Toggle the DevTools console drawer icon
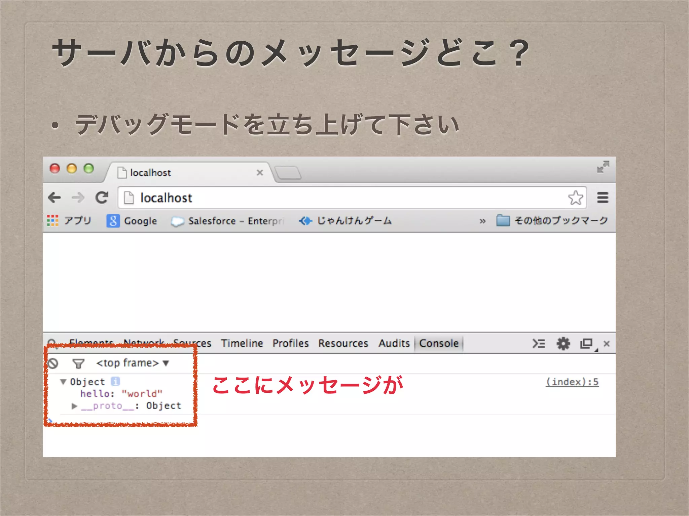This screenshot has width=689, height=516. pos(539,343)
